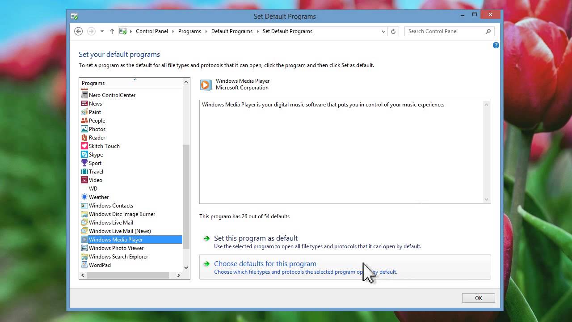
Task: Click the People app icon
Action: tap(84, 120)
